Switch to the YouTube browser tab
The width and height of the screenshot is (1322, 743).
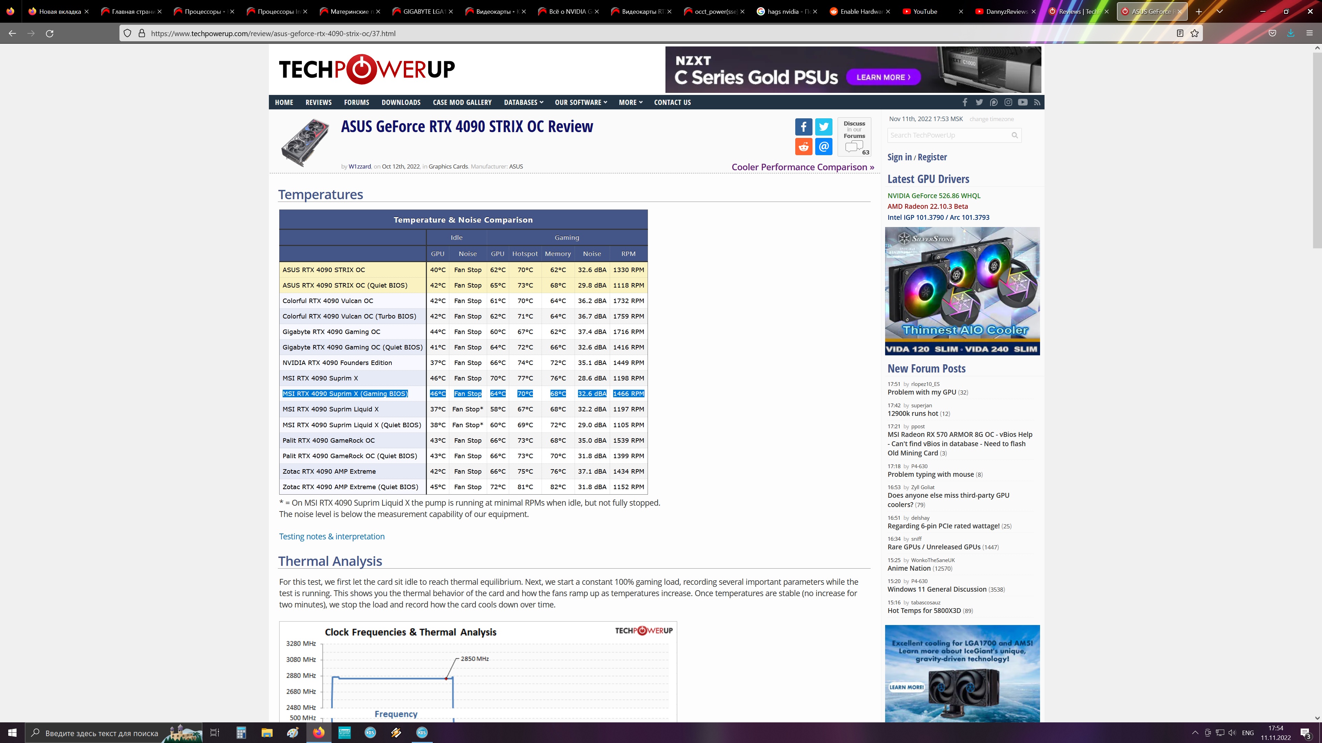(x=925, y=11)
